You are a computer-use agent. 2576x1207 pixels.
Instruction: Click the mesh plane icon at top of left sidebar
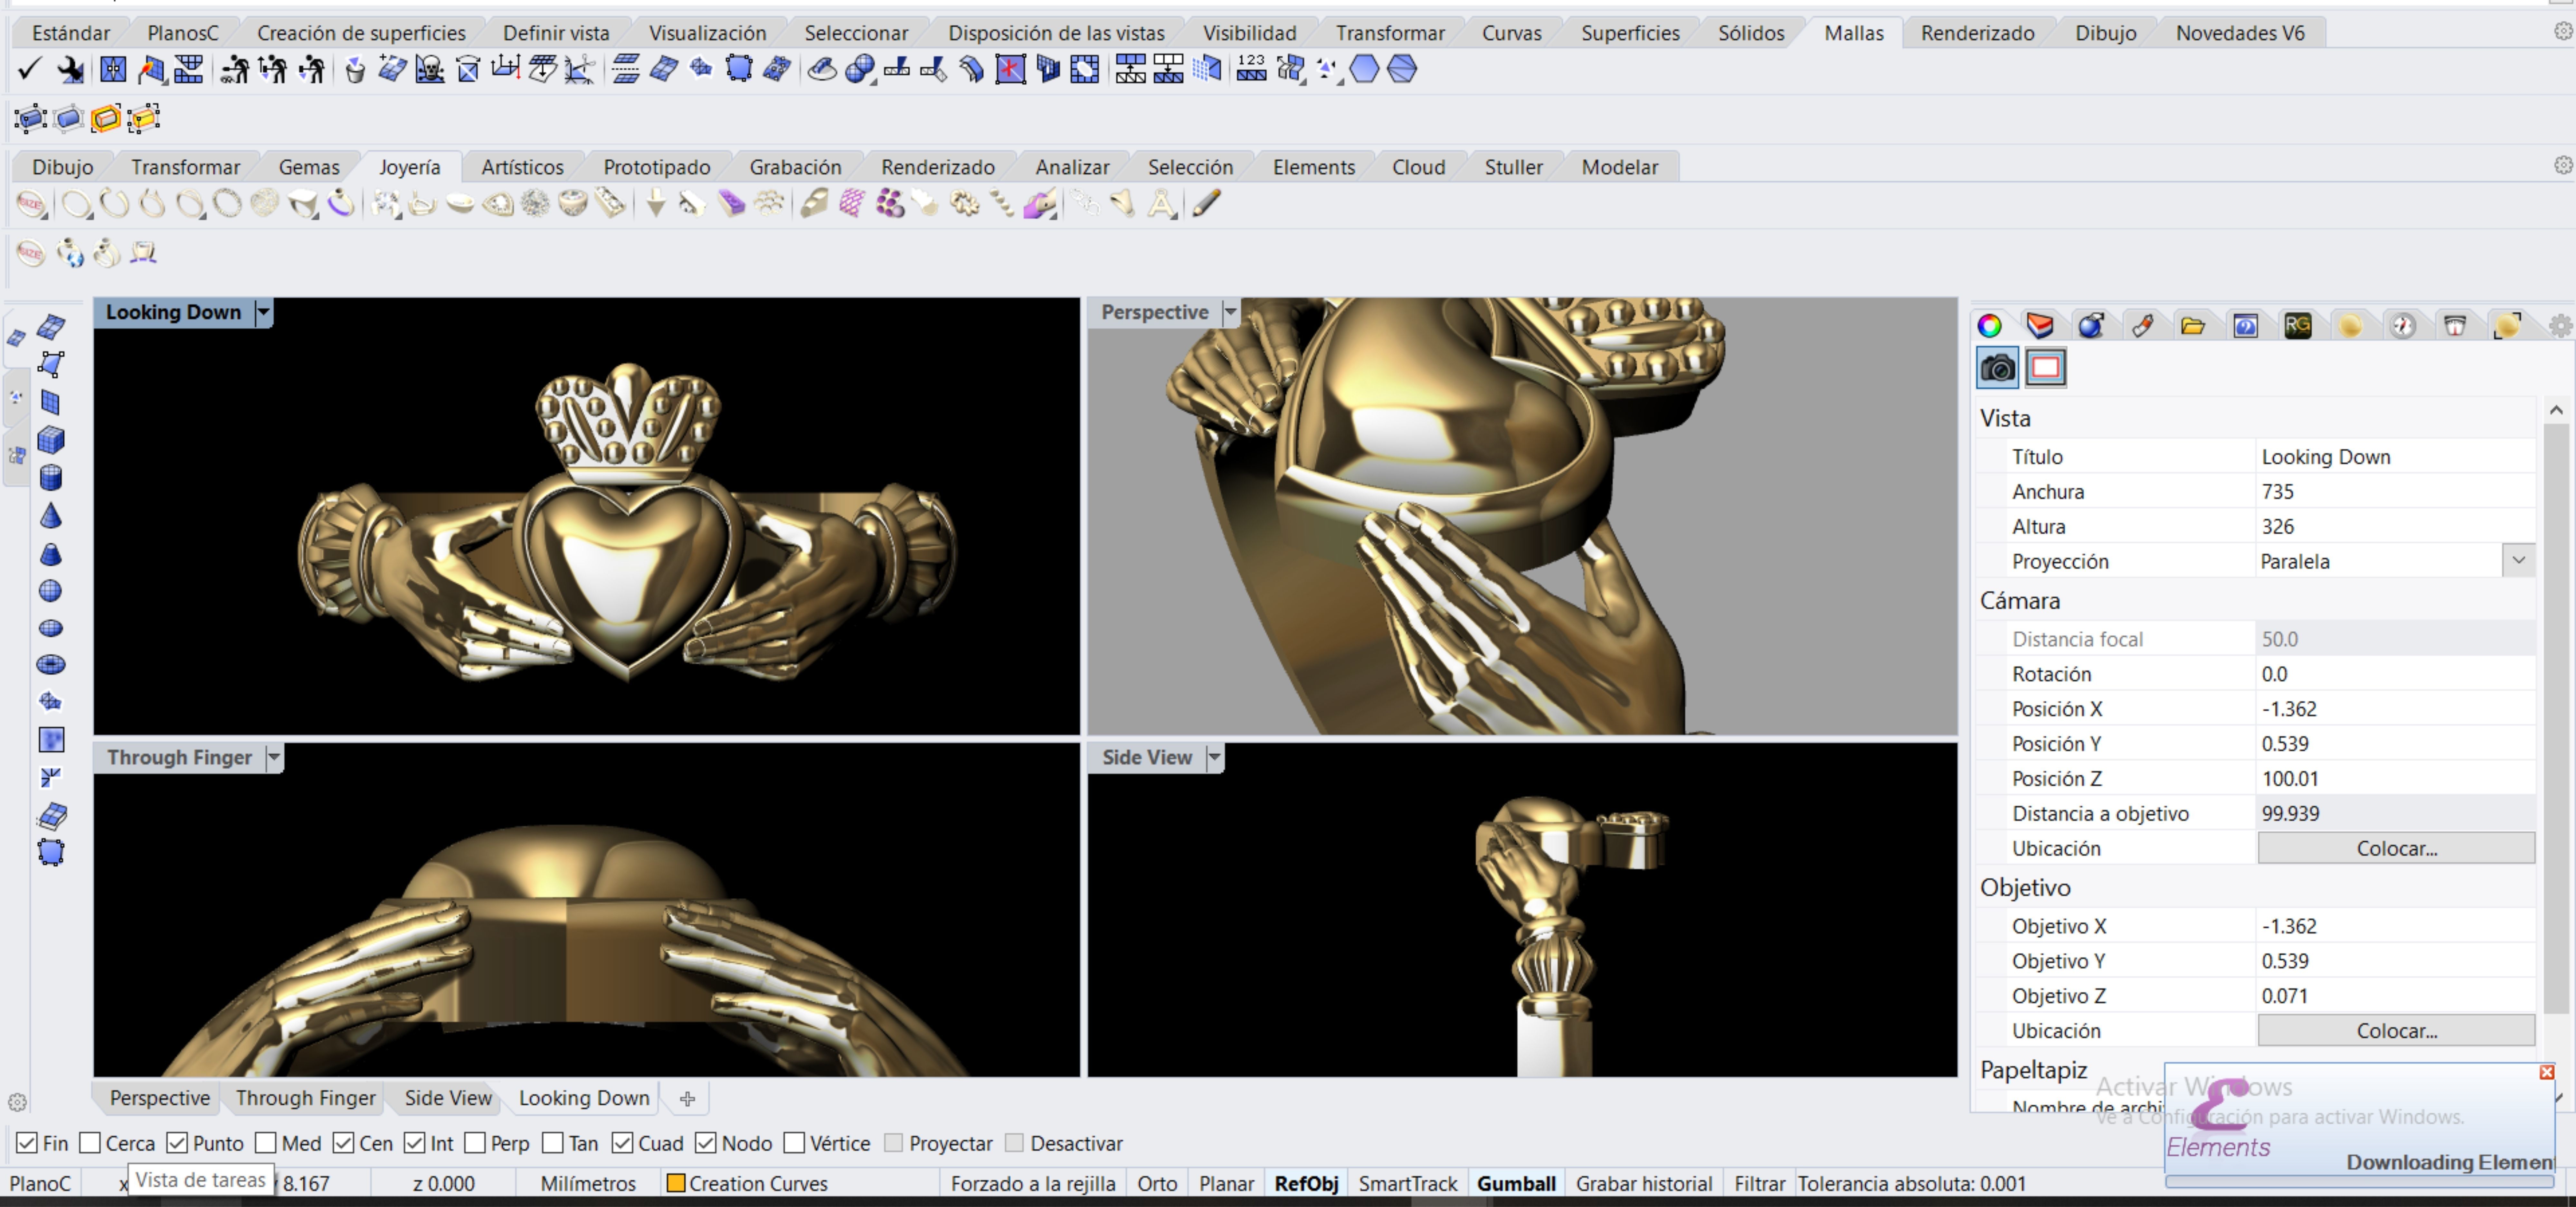(x=51, y=327)
